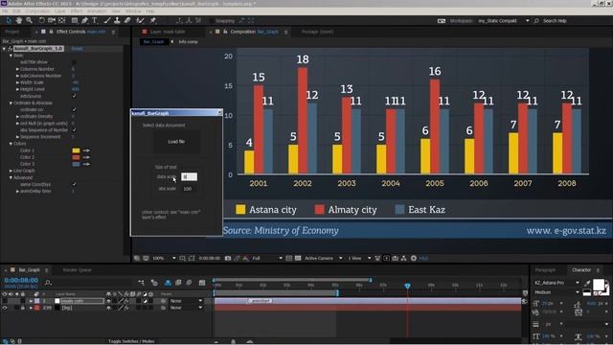Open the viewer magnification 100% dropdown
Screen dimensions: 613x345
pos(164,258)
